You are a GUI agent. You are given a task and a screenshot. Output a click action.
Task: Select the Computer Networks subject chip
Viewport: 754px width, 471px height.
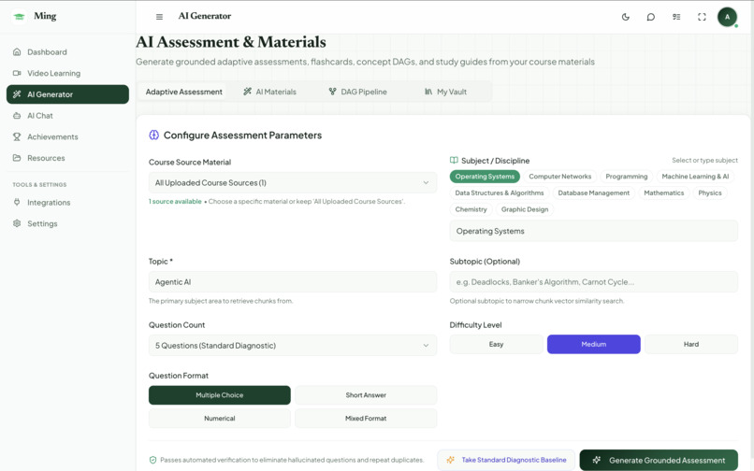pyautogui.click(x=560, y=177)
